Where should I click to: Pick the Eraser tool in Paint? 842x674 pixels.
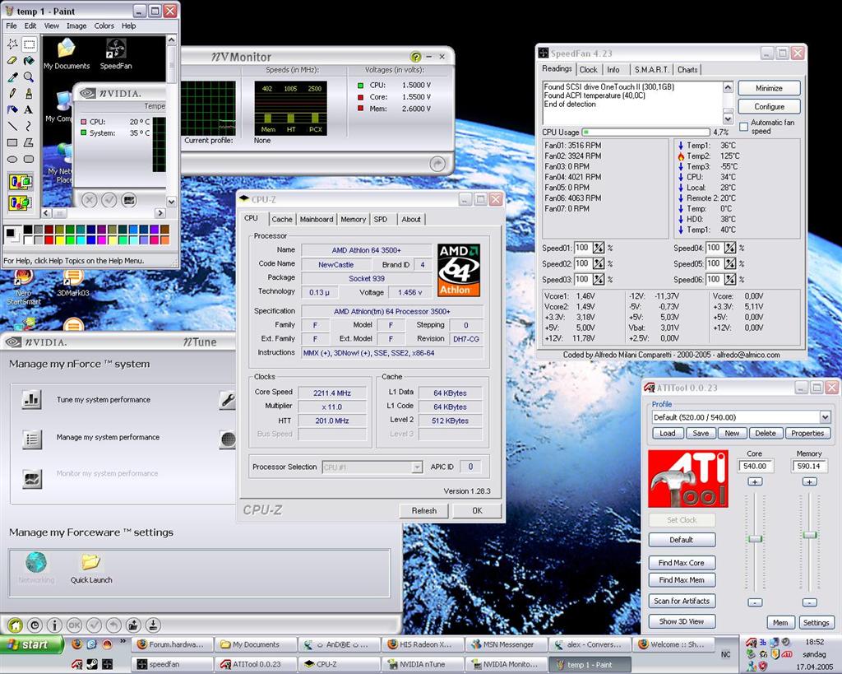click(12, 61)
